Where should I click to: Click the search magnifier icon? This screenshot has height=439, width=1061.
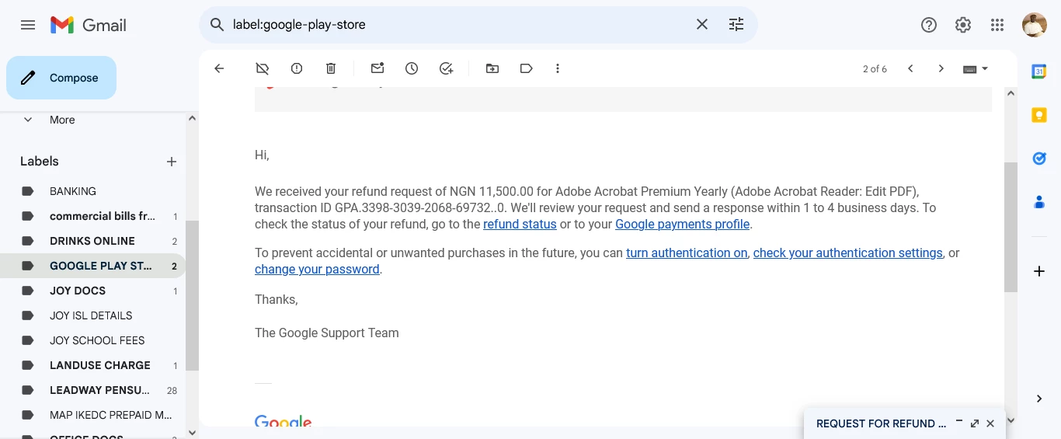pyautogui.click(x=217, y=25)
